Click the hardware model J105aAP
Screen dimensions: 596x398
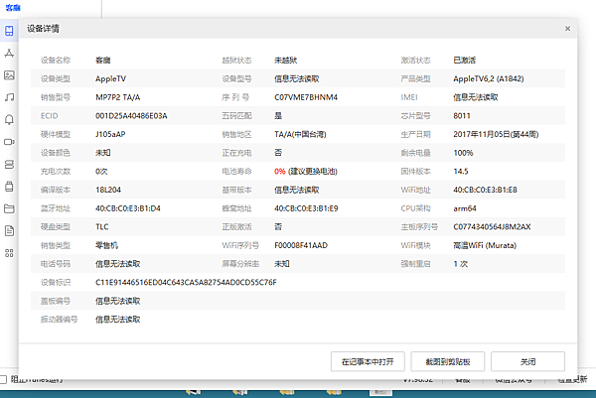click(x=110, y=134)
